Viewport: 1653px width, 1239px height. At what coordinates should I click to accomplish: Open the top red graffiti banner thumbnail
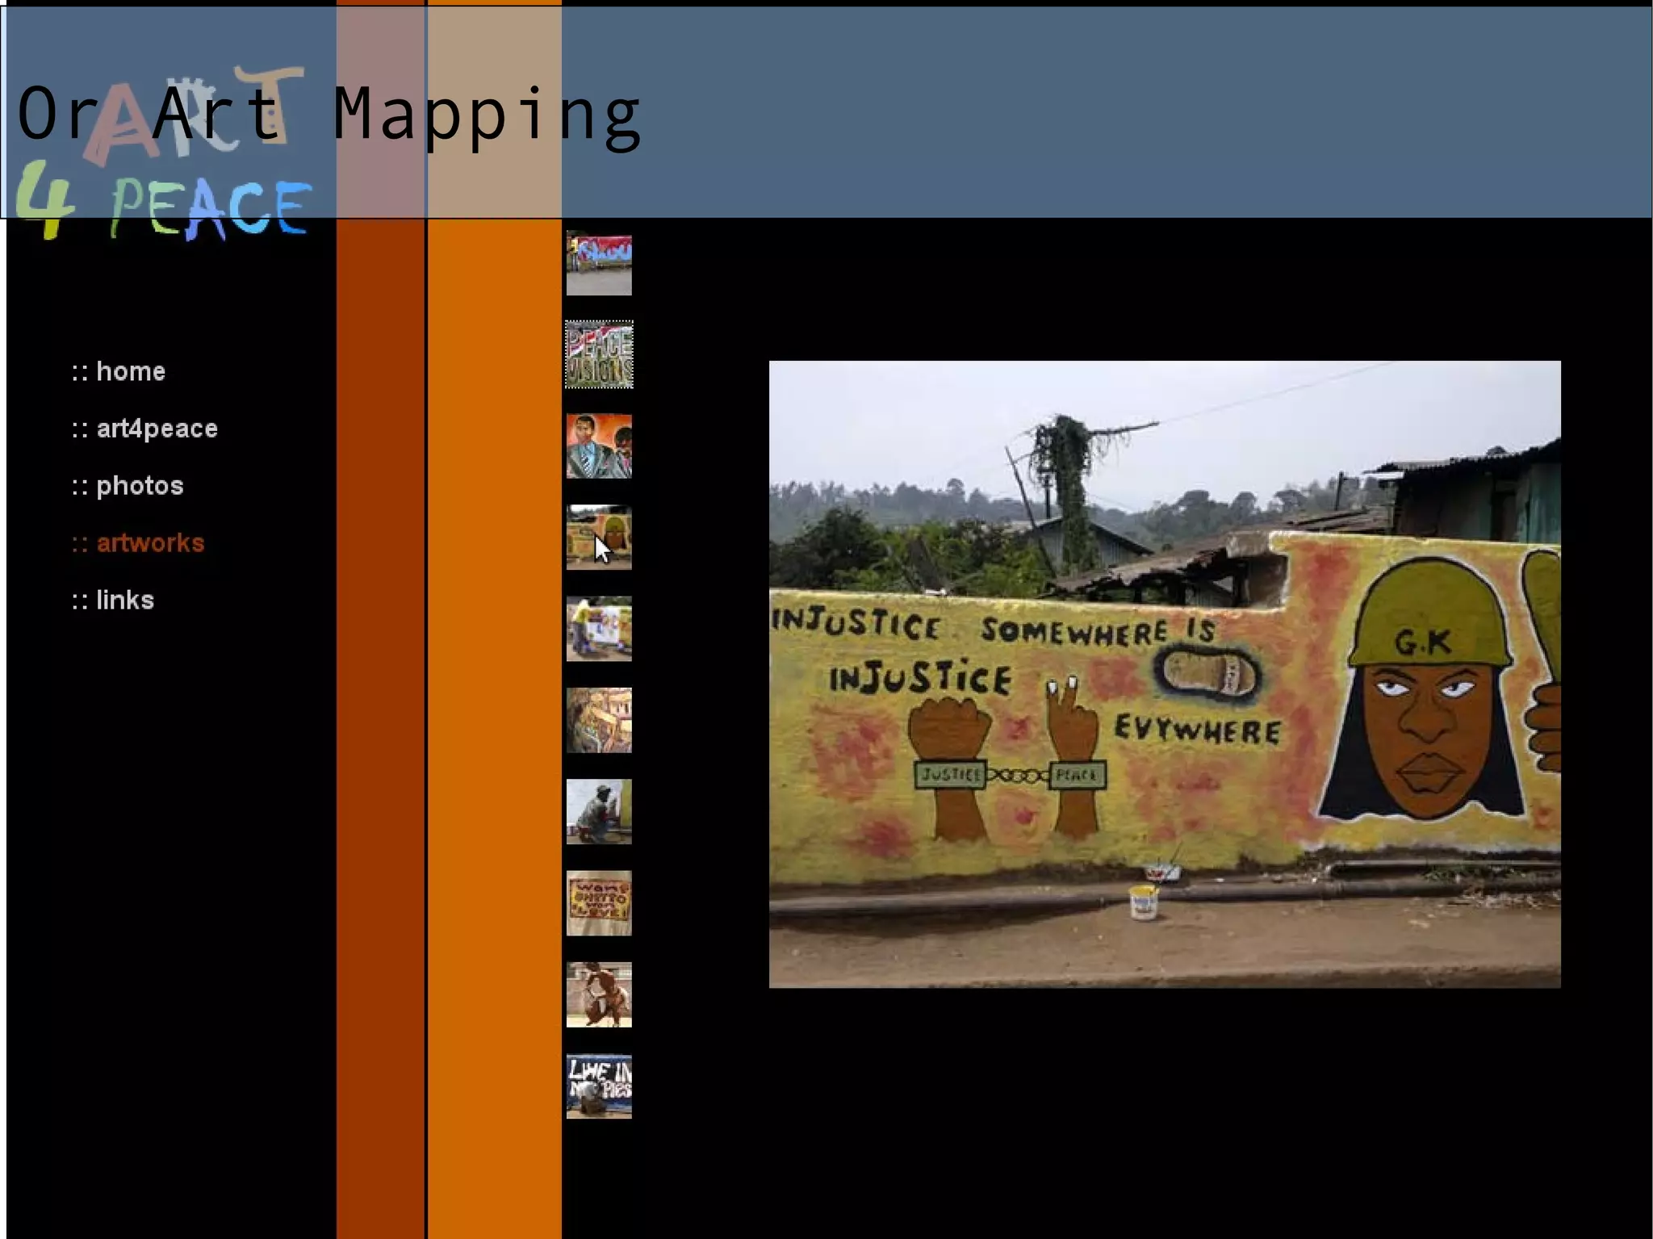click(x=599, y=263)
